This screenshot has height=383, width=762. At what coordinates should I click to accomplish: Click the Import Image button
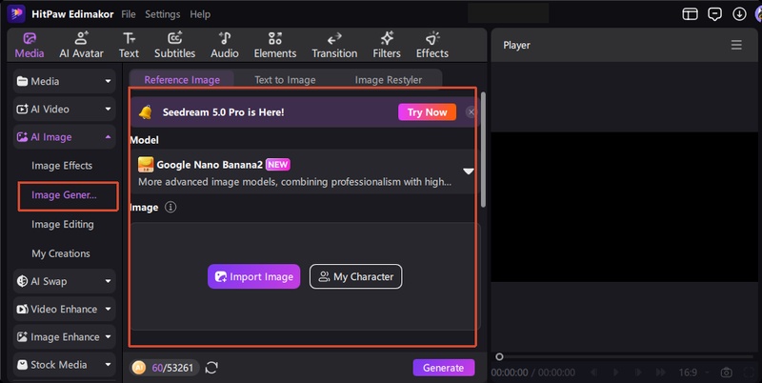(x=253, y=276)
